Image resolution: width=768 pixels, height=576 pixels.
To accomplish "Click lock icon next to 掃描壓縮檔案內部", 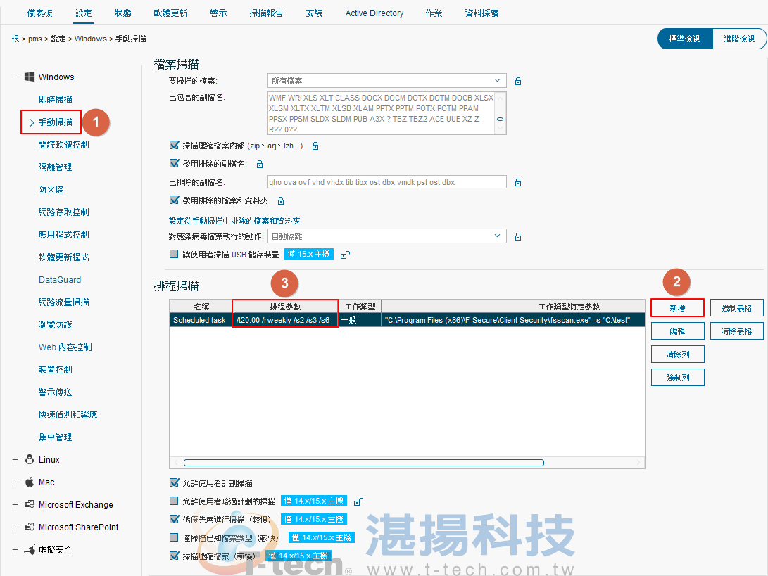I will [x=315, y=146].
